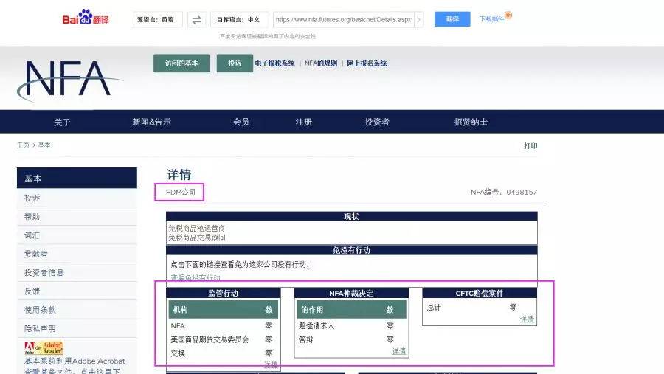Viewport: 664px width, 374px height.
Task: Click the 答辩 row
Action: click(350, 339)
